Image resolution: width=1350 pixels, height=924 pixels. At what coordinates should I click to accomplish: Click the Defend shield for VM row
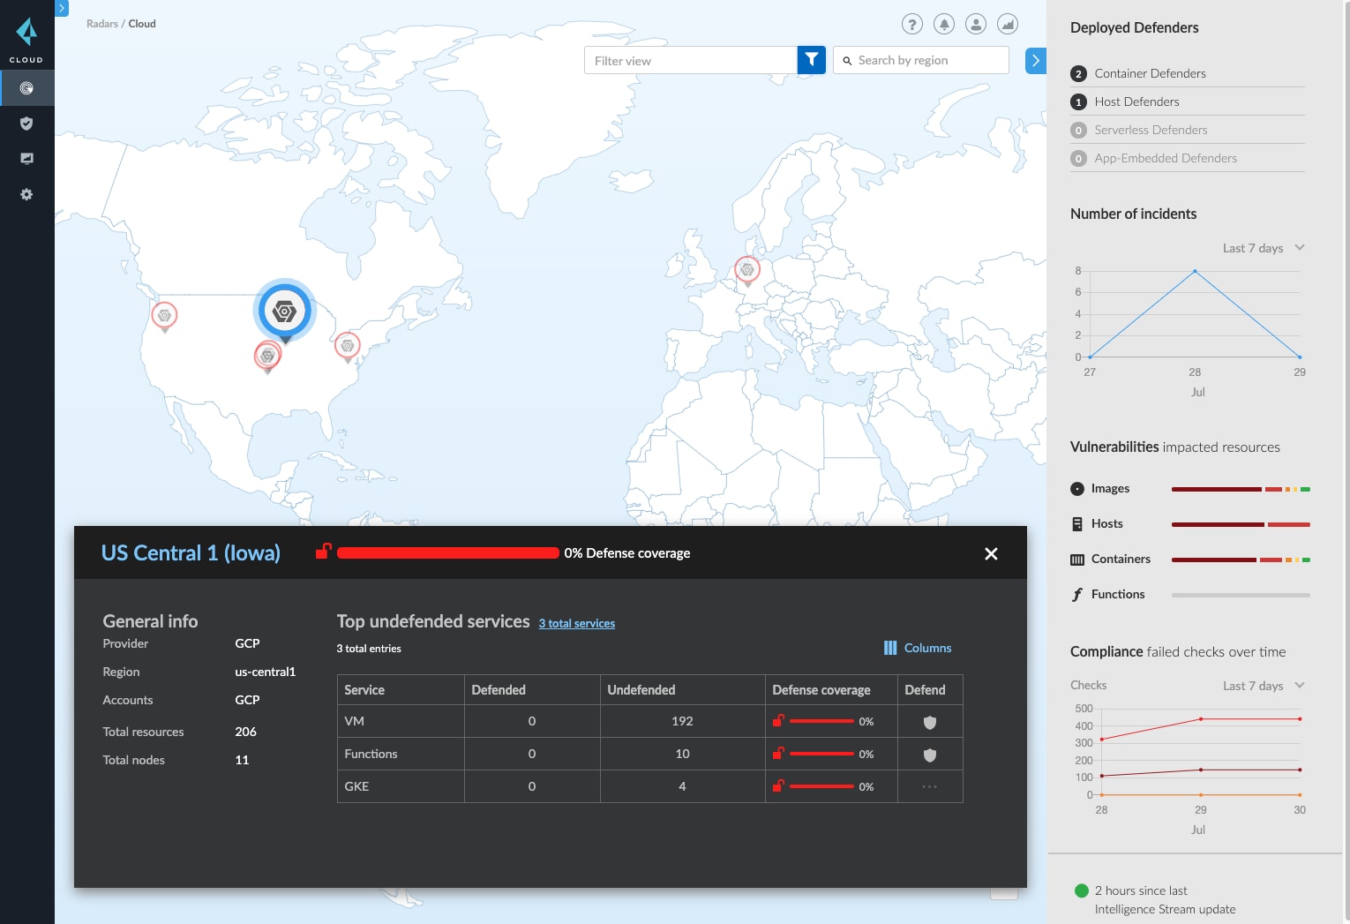click(x=929, y=722)
